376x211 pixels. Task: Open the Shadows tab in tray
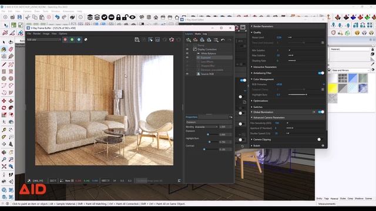[359, 199]
